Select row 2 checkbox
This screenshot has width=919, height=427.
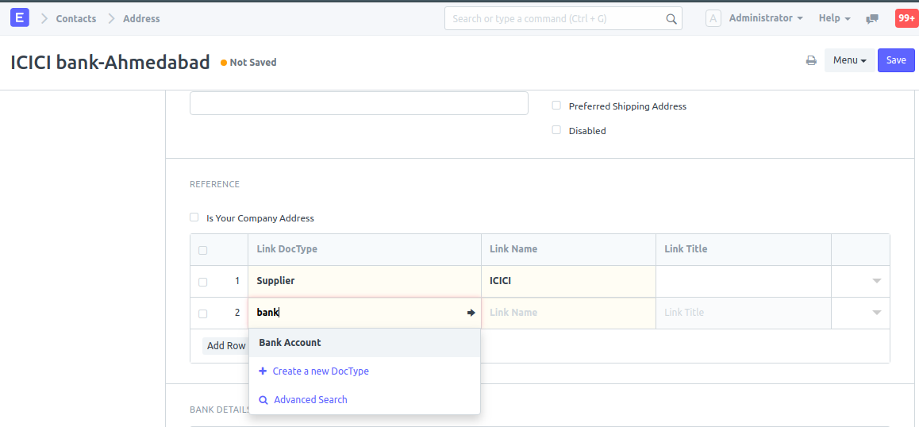point(203,314)
